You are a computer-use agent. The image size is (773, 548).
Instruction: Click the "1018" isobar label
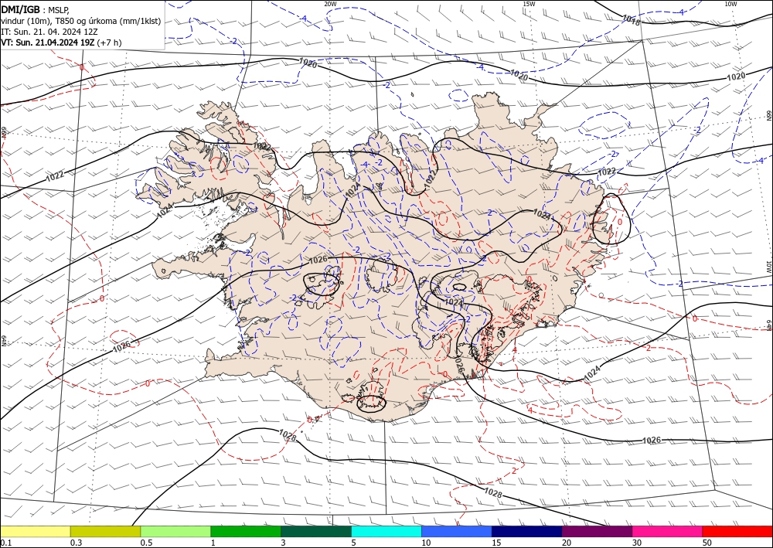(631, 20)
